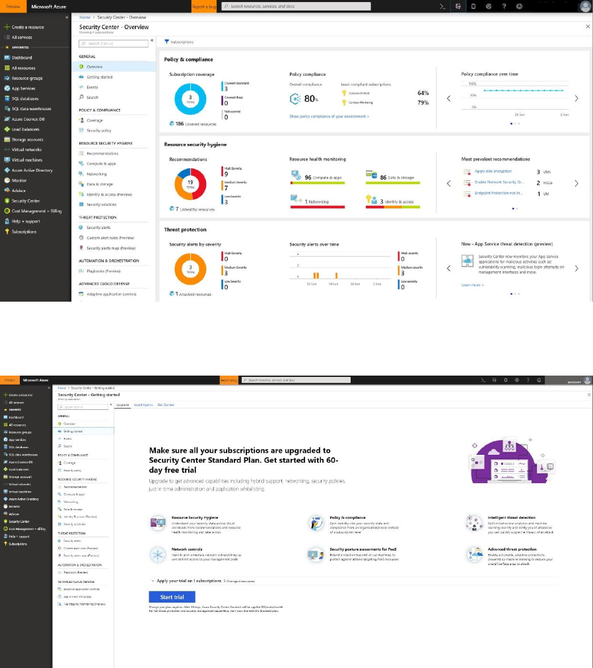Viewport: 593px width, 668px height.
Task: Click the Overview blade menu search box
Action: coord(114,44)
